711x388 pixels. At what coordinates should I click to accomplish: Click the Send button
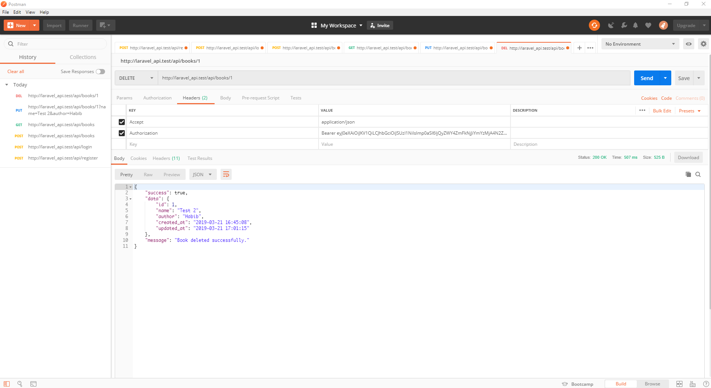pyautogui.click(x=647, y=78)
